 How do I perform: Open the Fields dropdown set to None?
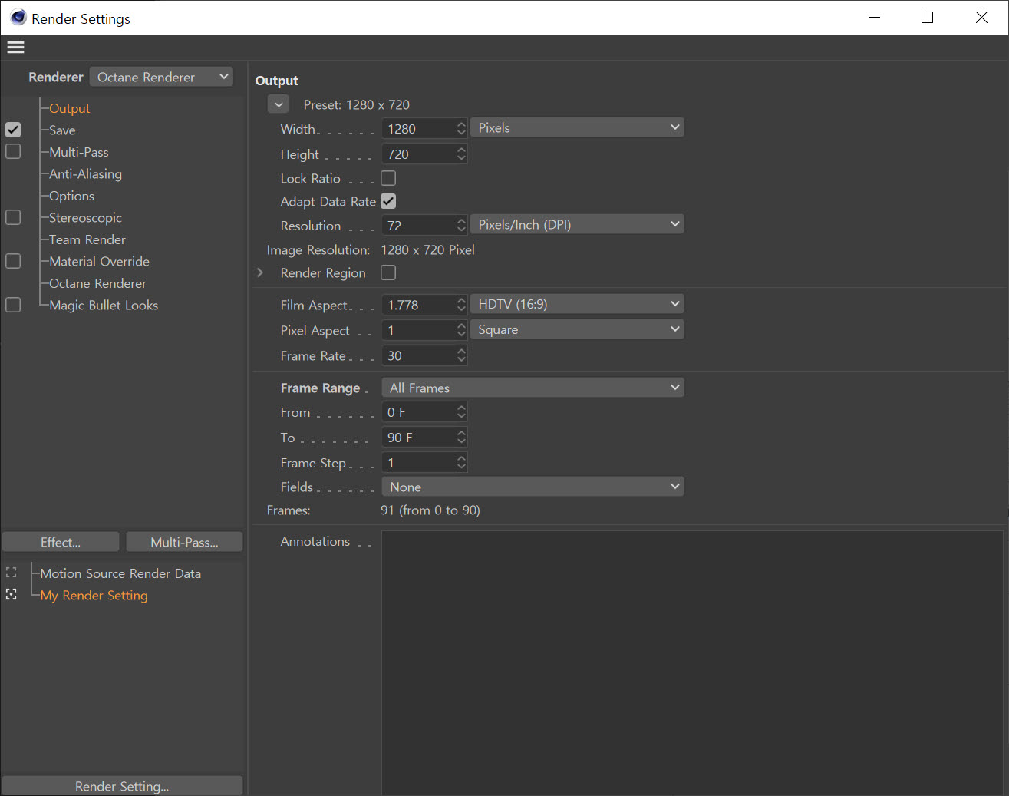click(533, 487)
